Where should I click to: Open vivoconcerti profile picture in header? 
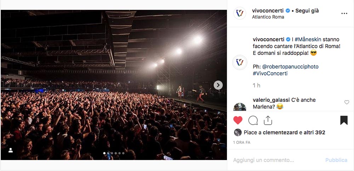(240, 13)
